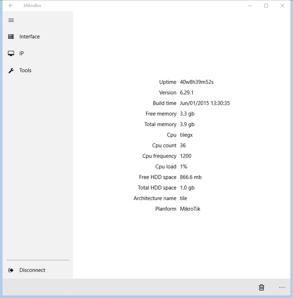Screen dimensions: 293x298
Task: Select Cpu frequency value 1200
Action: [x=186, y=156]
